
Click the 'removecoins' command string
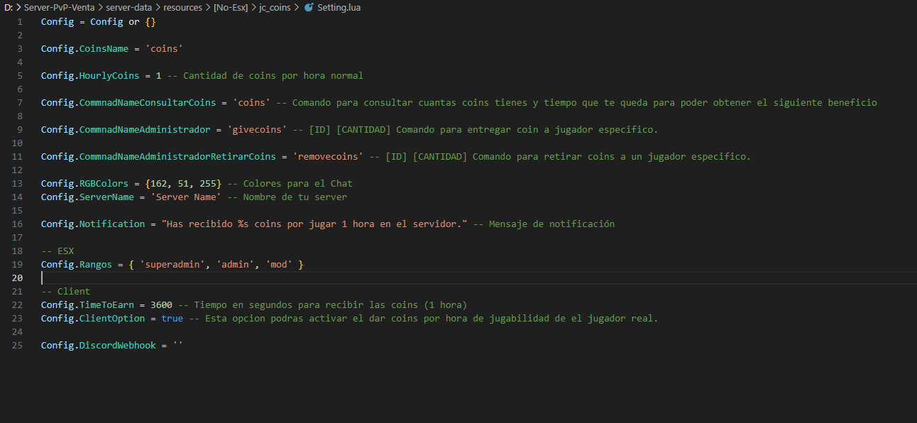point(328,156)
